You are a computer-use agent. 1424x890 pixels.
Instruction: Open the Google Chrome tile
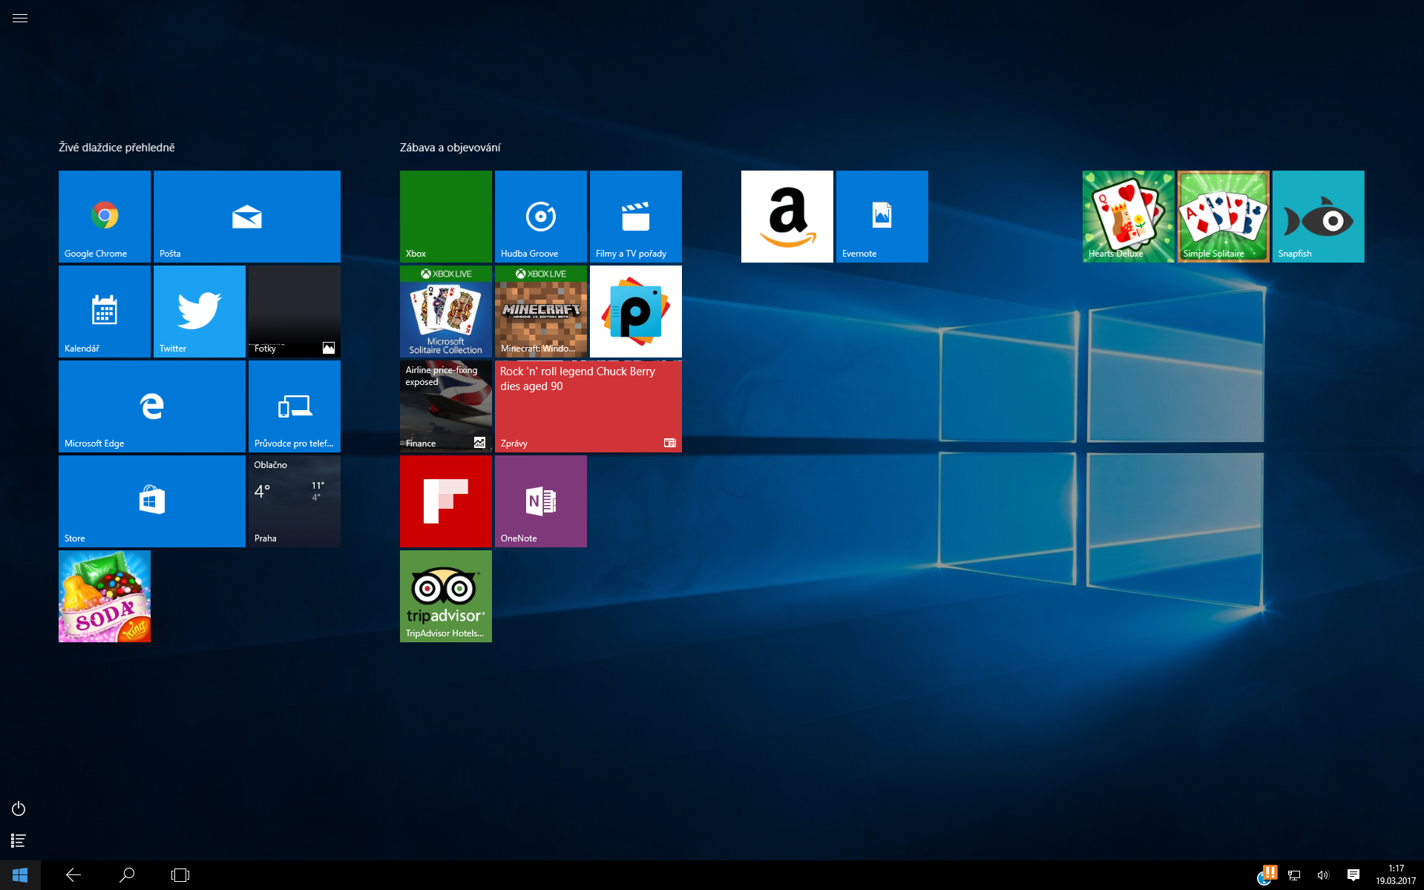pos(105,217)
